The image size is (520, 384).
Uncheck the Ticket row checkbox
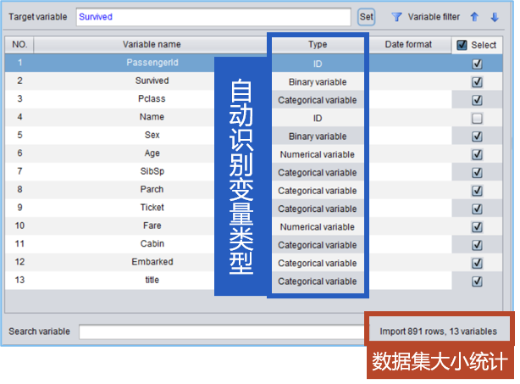tap(477, 209)
